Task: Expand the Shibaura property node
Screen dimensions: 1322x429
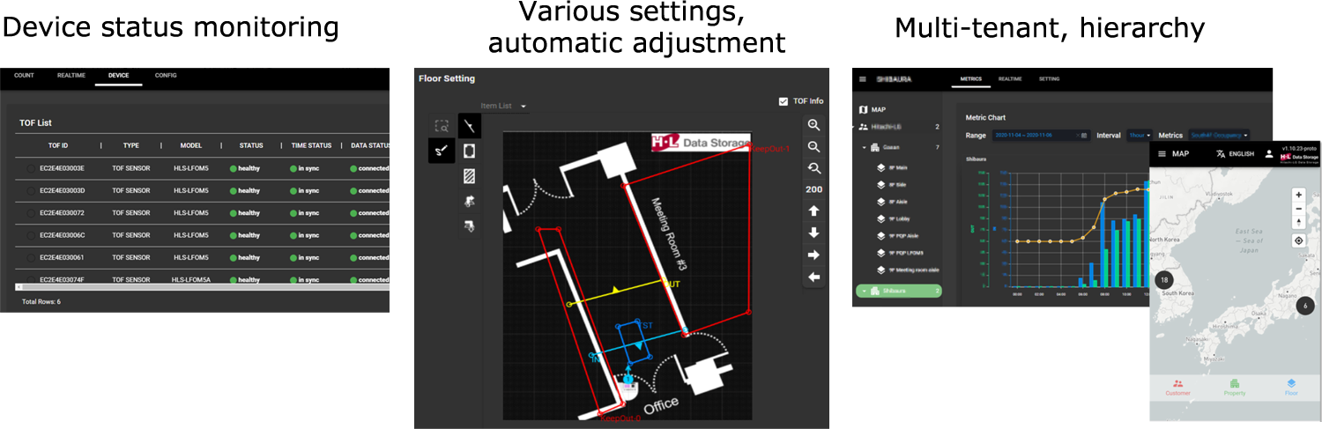Action: point(865,291)
